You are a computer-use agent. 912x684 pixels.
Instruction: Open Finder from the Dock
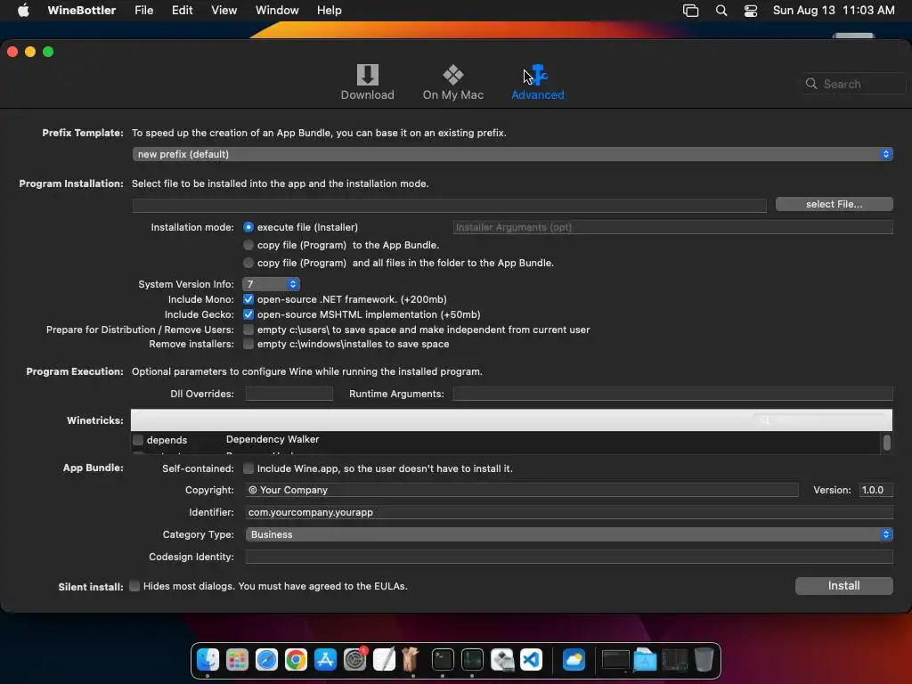208,660
